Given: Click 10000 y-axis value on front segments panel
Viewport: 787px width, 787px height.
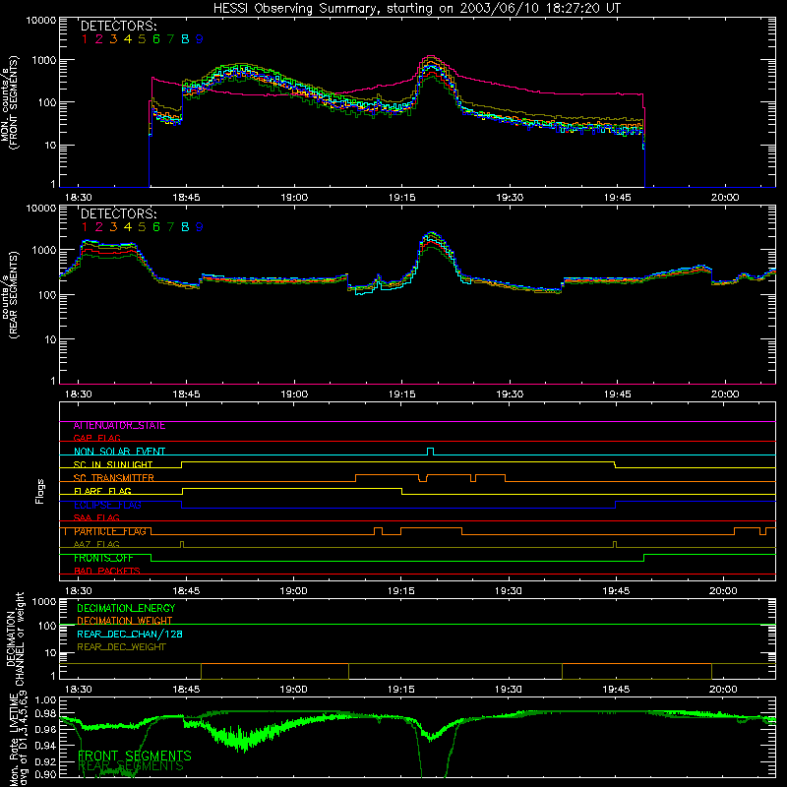Looking at the screenshot, I should coord(41,20).
